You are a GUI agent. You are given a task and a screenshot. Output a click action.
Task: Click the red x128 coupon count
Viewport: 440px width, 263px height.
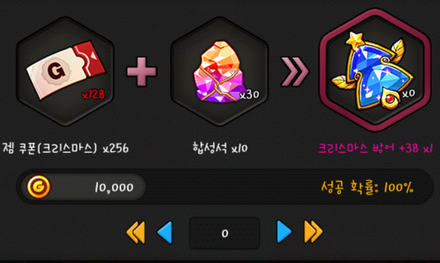tap(93, 95)
